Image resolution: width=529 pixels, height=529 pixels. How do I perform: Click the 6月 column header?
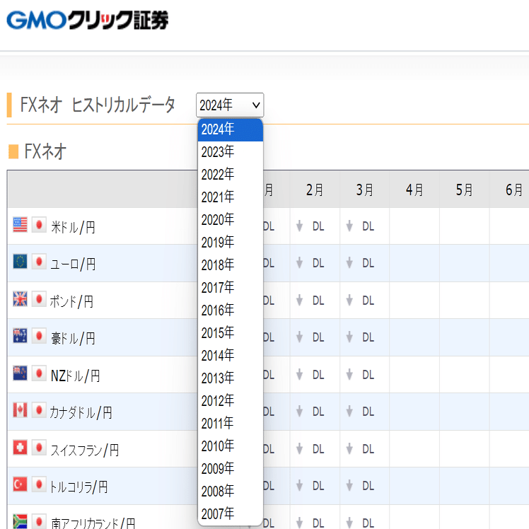tap(514, 190)
